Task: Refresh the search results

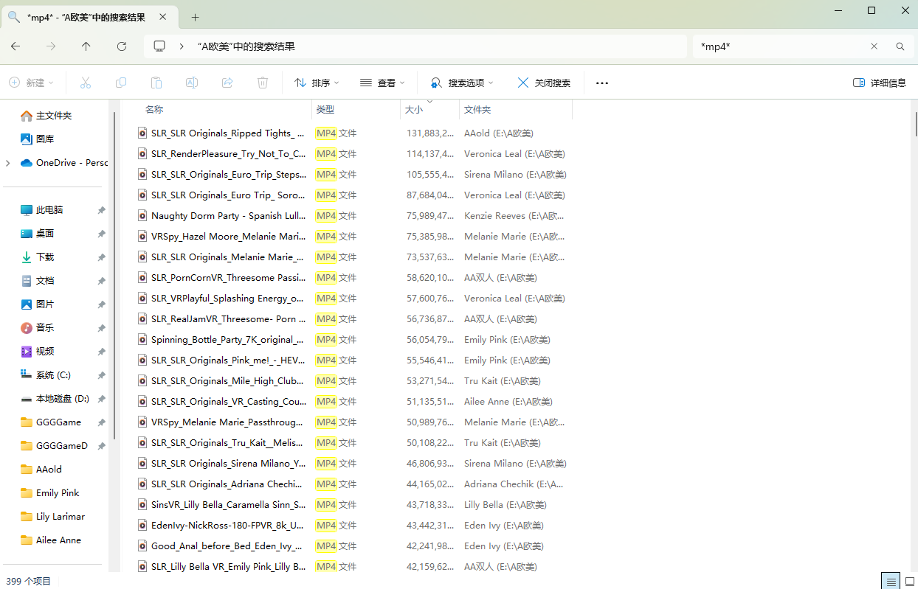Action: (122, 46)
